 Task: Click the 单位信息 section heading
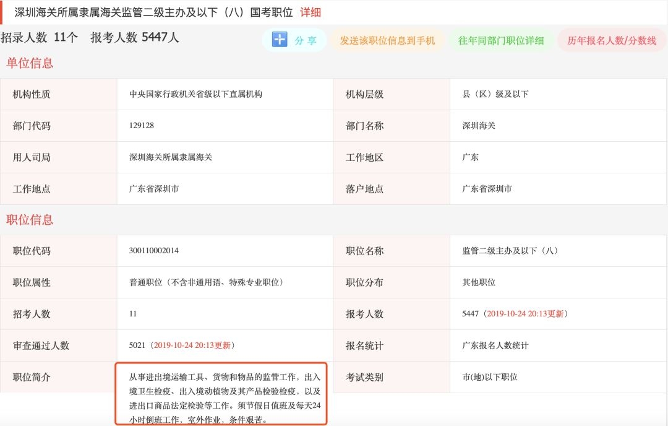coord(30,63)
